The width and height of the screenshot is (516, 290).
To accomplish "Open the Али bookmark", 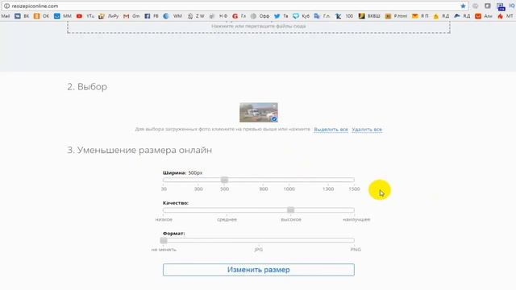I will click(x=484, y=16).
